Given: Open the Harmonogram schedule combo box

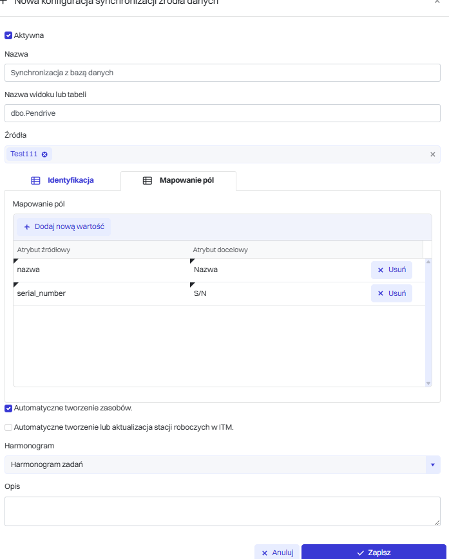Looking at the screenshot, I should 214,465.
